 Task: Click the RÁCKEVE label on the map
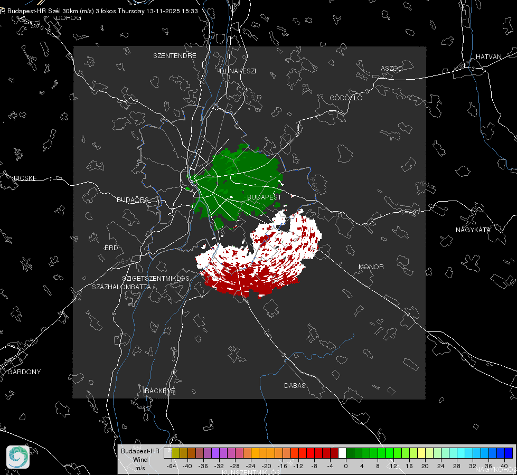click(x=160, y=391)
